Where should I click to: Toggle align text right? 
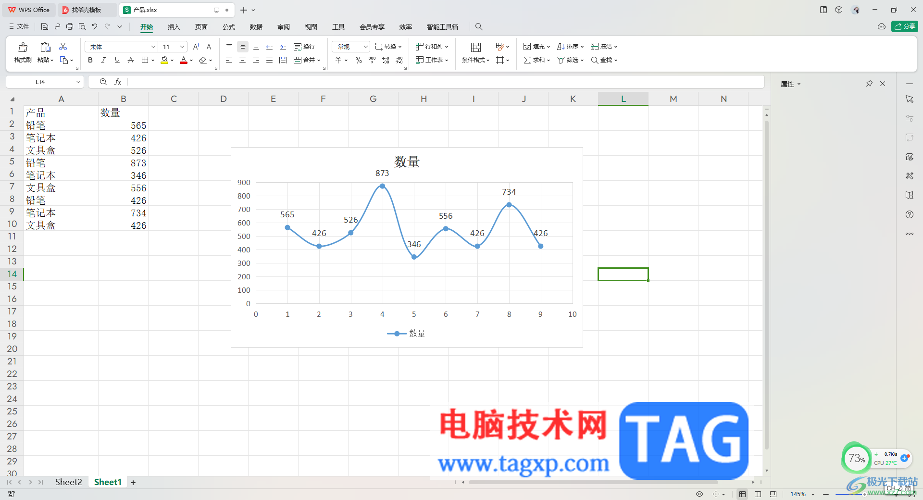tap(256, 60)
